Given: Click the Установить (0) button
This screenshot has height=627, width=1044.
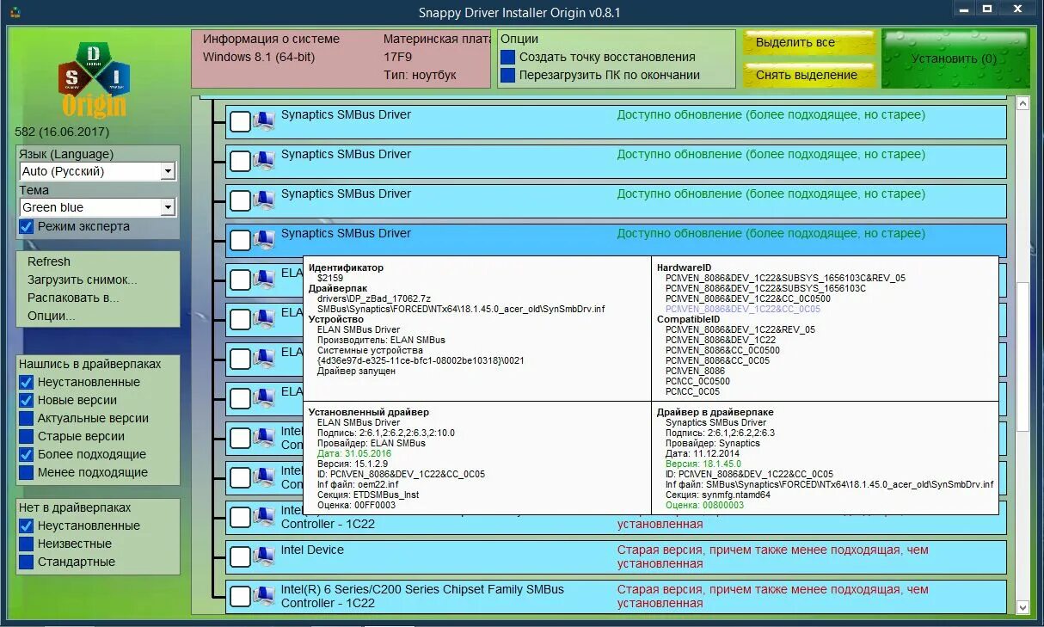Looking at the screenshot, I should [x=955, y=58].
